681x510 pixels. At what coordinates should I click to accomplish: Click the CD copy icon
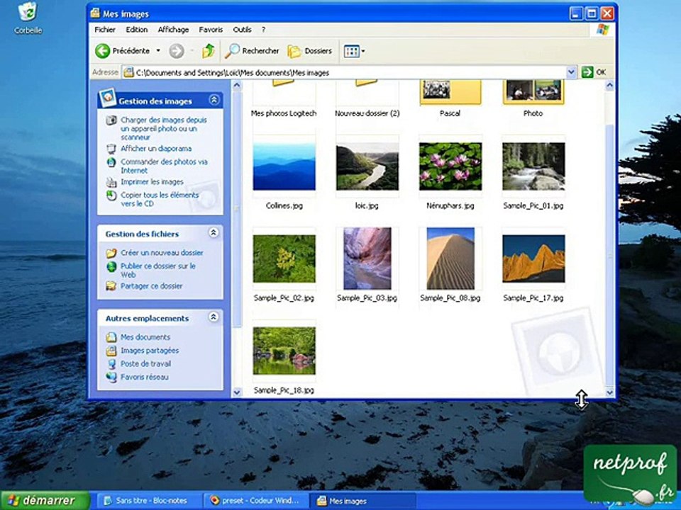[x=111, y=195]
